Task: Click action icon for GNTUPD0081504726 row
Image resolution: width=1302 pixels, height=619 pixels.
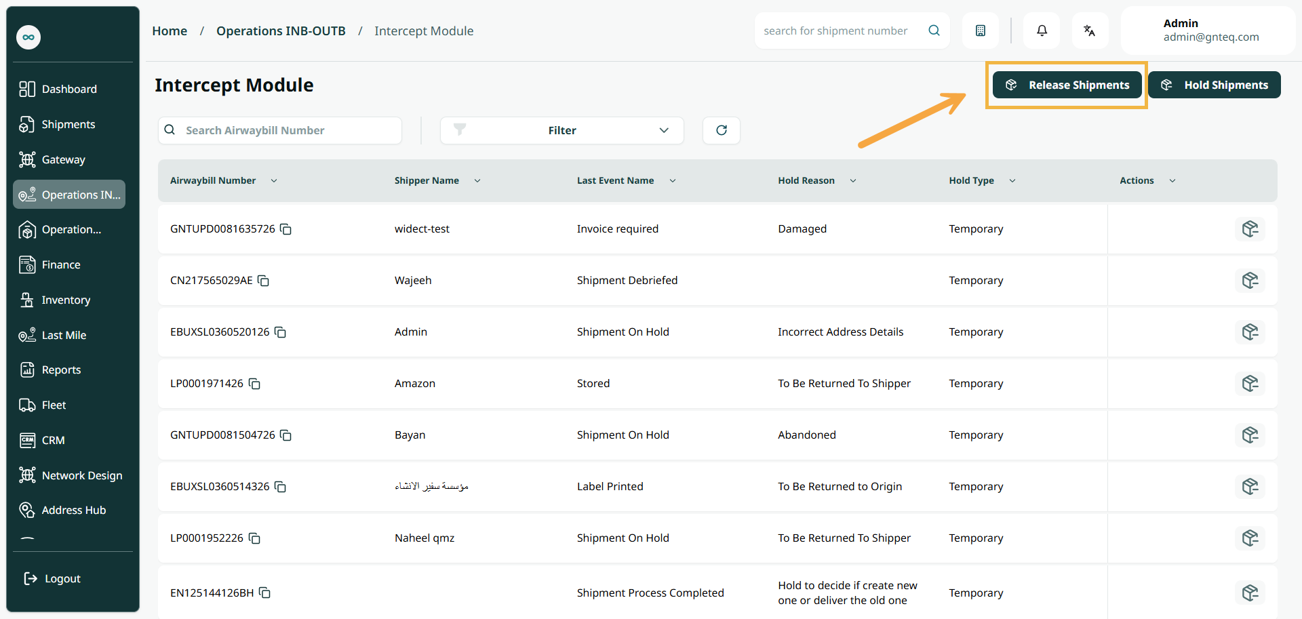Action: click(1250, 435)
